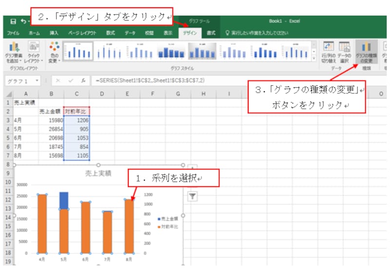
Task: Select column B header
Action: click(51, 94)
